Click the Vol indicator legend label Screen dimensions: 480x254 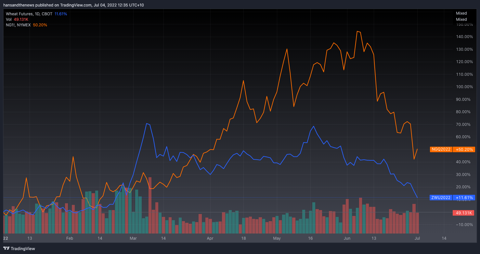(9, 20)
